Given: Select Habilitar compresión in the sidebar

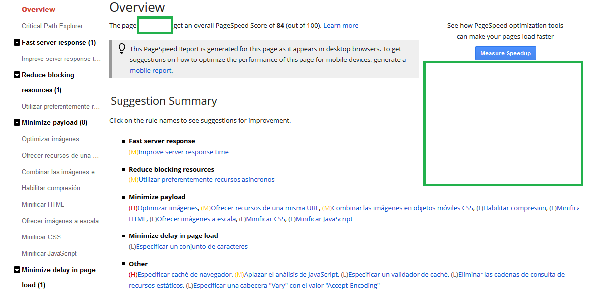Looking at the screenshot, I should 51,188.
